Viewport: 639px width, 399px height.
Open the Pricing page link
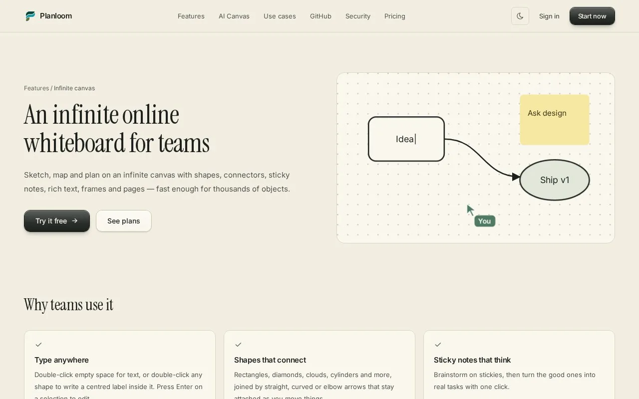pyautogui.click(x=395, y=16)
